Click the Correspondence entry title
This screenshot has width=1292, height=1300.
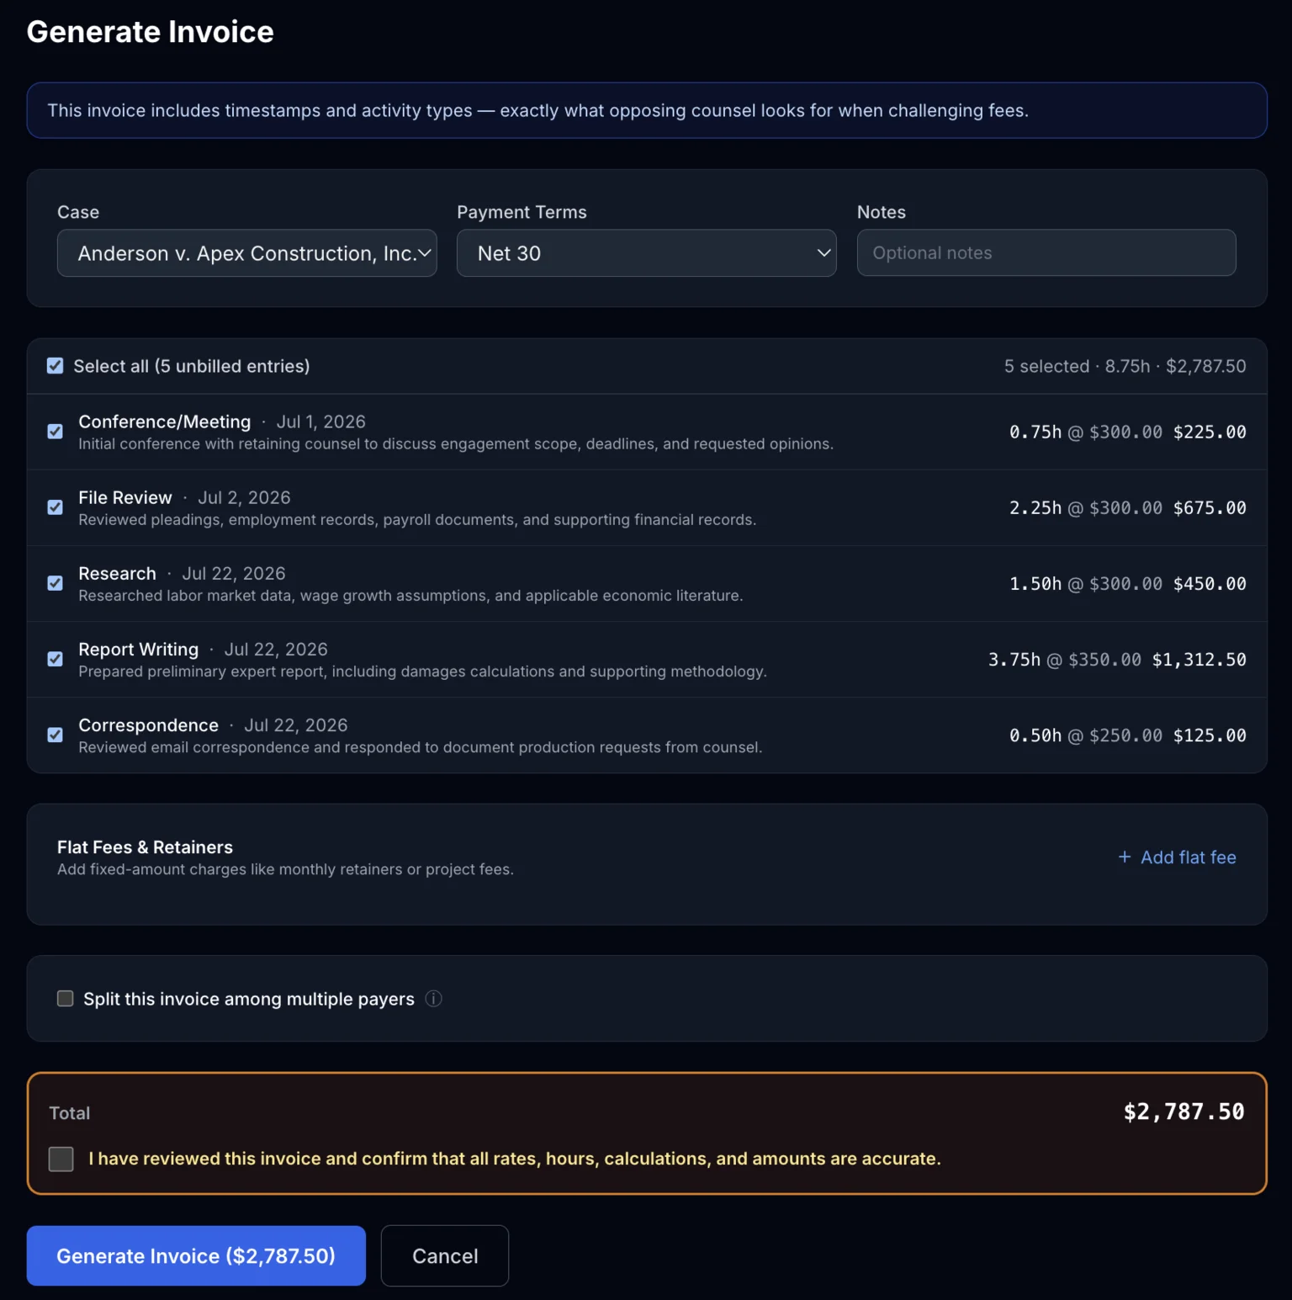coord(148,725)
